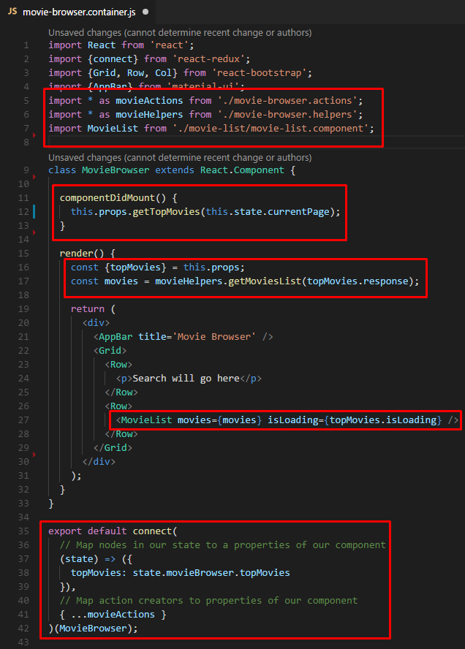Screen dimensions: 465x649
Task: Click the getTopMovies call on line 12
Action: (x=166, y=211)
